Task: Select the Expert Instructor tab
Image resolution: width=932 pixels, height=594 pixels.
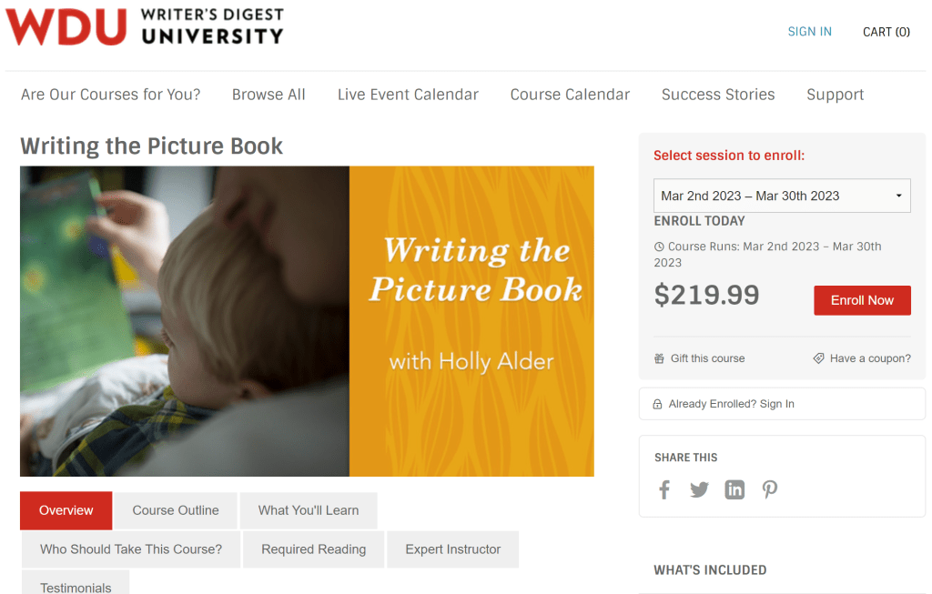Action: tap(452, 549)
